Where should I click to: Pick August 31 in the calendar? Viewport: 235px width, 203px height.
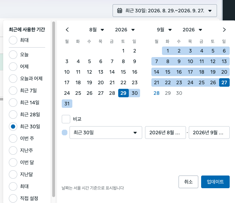67,104
